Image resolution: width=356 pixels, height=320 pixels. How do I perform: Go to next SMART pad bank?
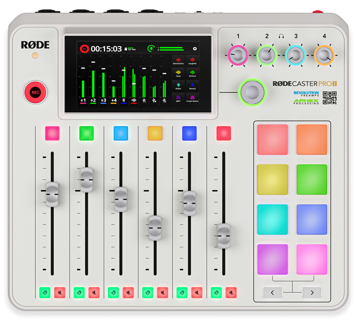[x=312, y=292]
